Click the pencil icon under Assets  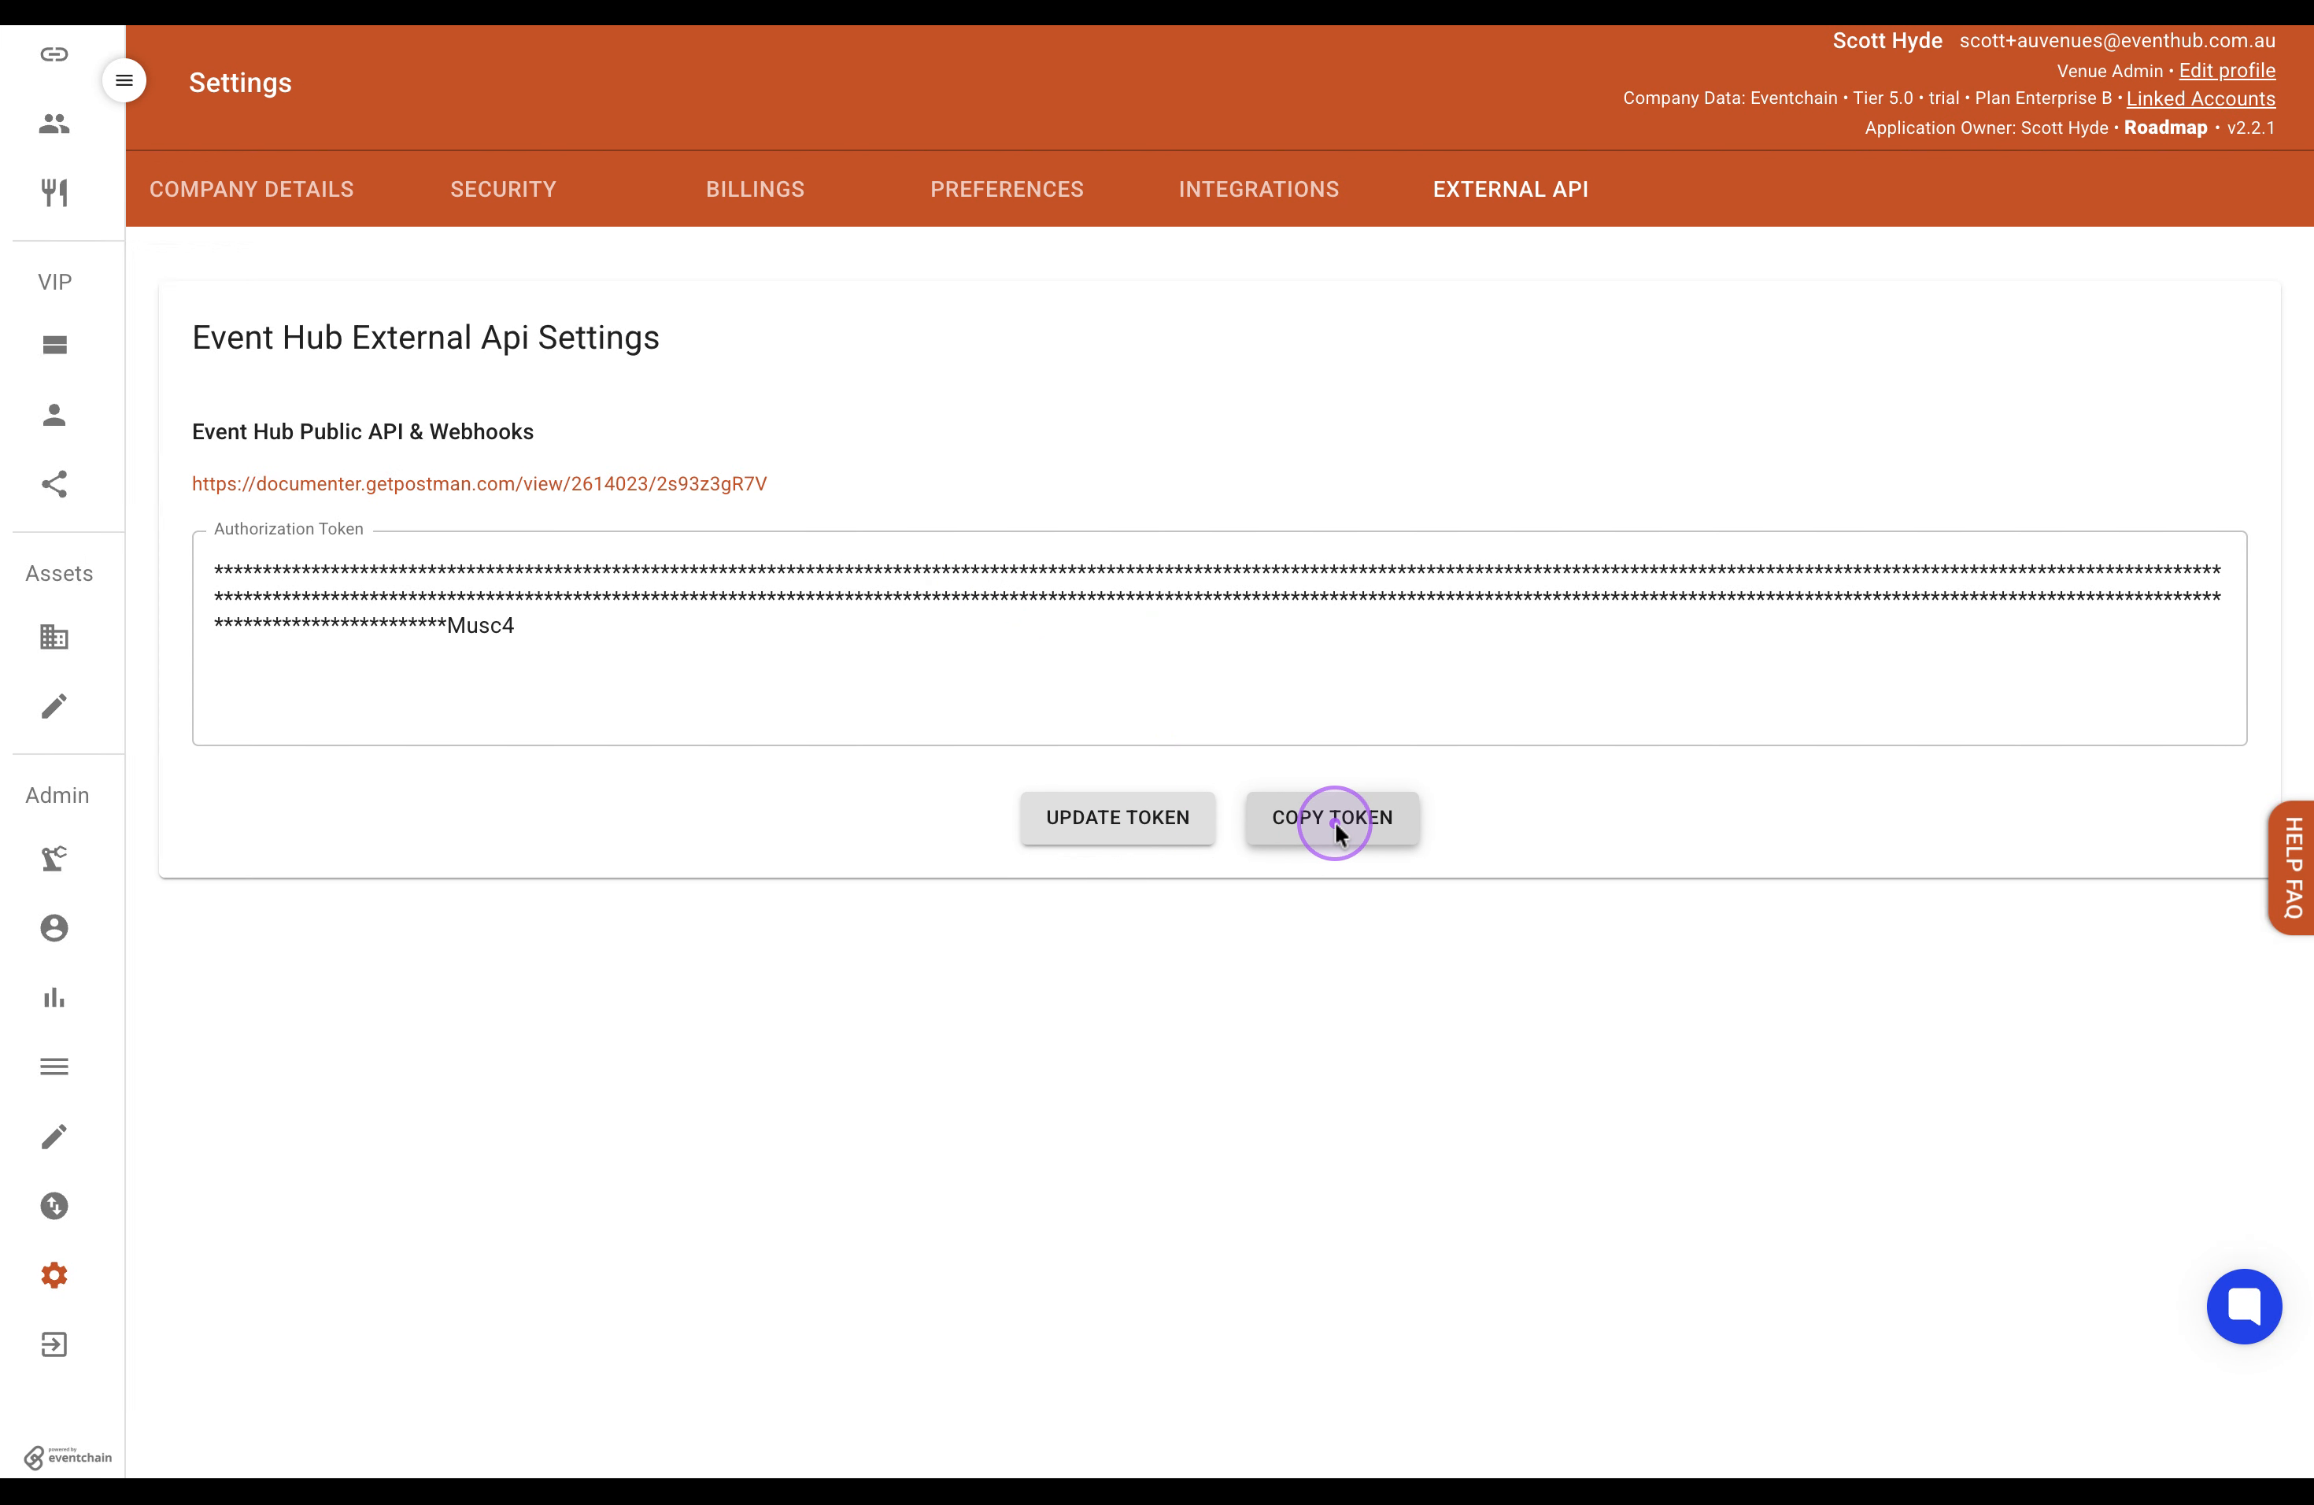tap(54, 706)
